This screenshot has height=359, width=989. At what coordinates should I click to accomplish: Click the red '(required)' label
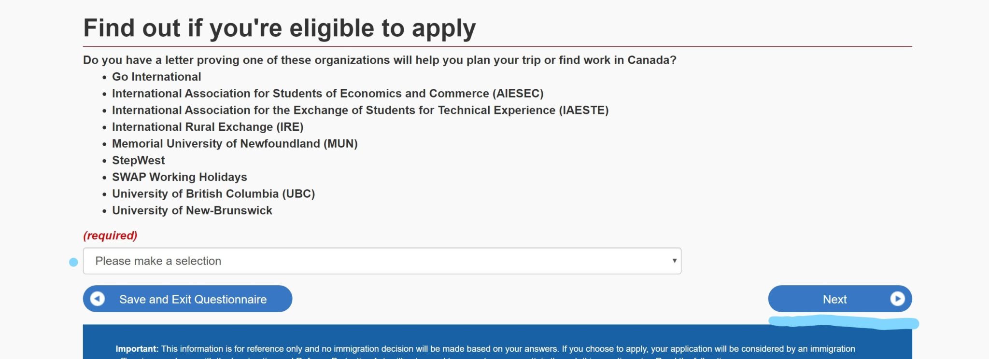(110, 235)
